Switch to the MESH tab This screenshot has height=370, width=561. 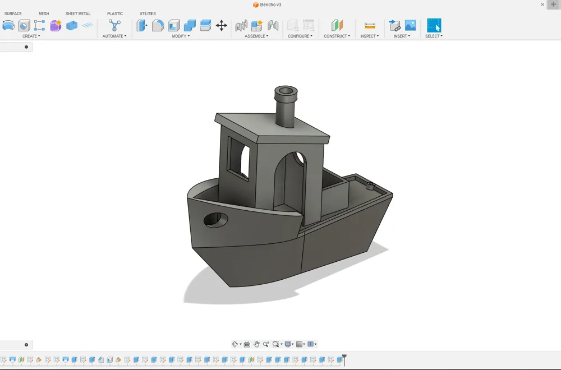pyautogui.click(x=44, y=13)
